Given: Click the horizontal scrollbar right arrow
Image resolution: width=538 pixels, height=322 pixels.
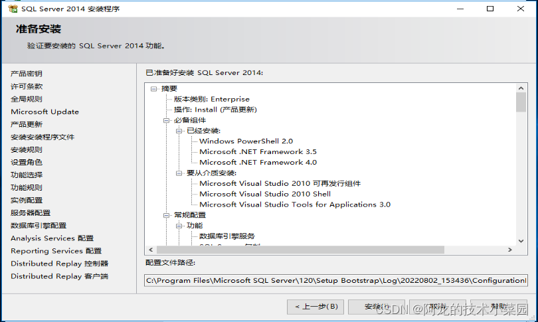Looking at the screenshot, I should tap(510, 250).
